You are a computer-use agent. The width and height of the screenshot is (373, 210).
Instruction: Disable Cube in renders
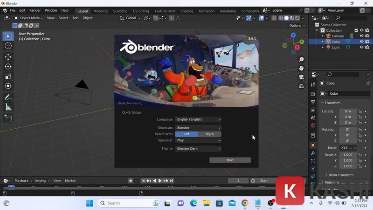[367, 42]
